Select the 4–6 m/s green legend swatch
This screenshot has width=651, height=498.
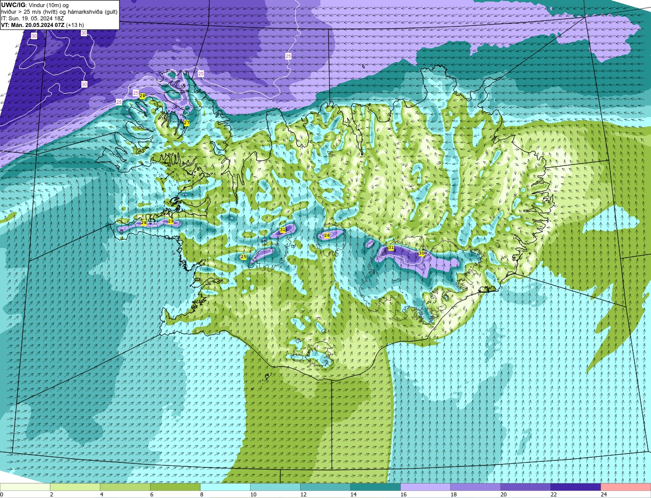pos(125,487)
